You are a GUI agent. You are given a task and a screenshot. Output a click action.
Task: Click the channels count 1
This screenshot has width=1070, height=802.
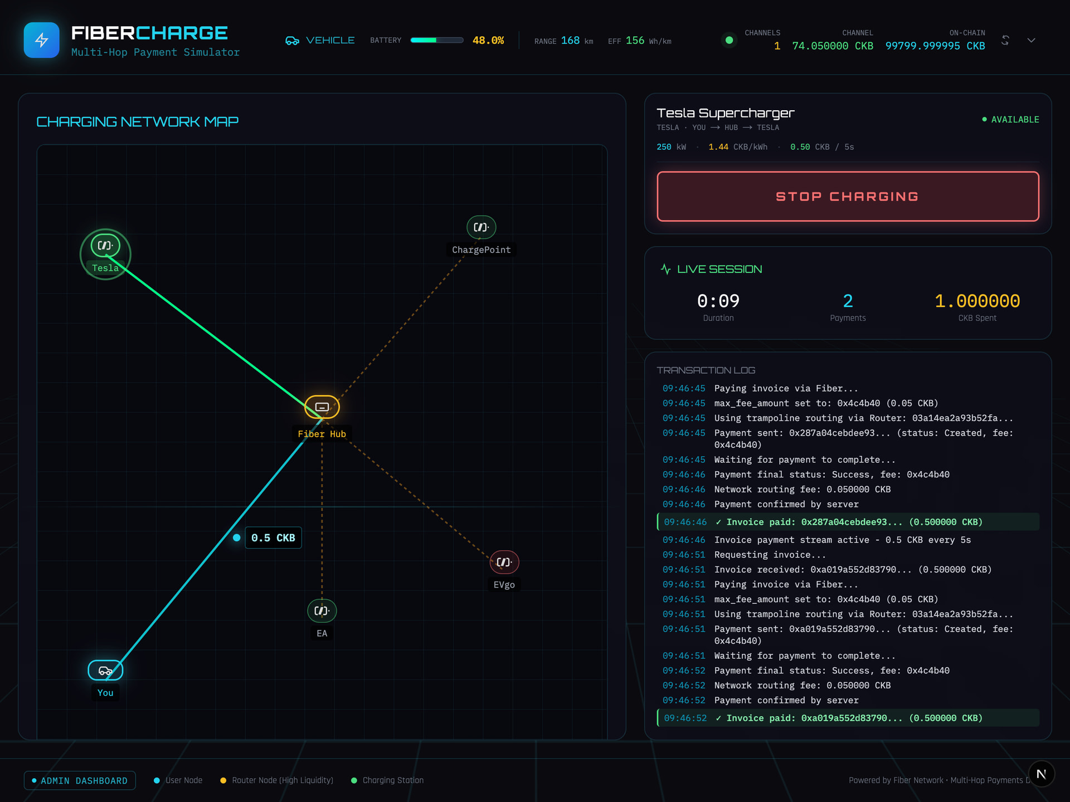pos(777,46)
